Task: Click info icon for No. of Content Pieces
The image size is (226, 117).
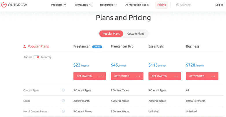Action: point(63,111)
